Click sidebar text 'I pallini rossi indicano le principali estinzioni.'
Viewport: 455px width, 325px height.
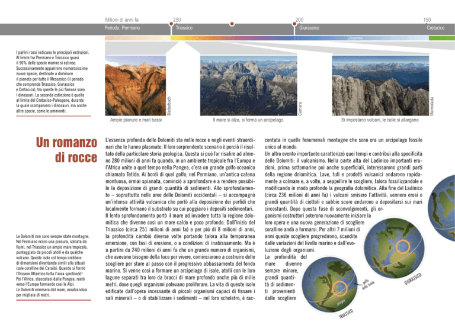[x=53, y=53]
